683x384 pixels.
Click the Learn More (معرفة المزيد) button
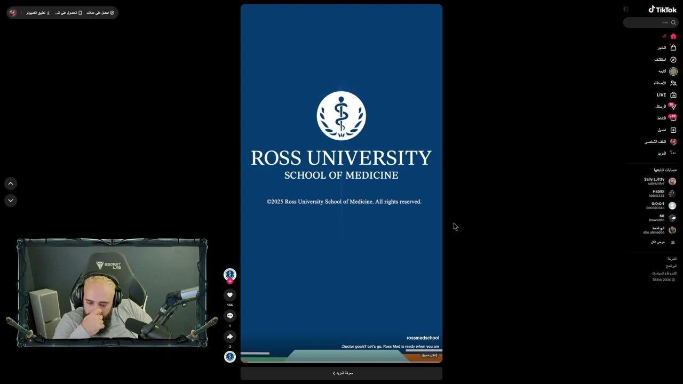341,373
